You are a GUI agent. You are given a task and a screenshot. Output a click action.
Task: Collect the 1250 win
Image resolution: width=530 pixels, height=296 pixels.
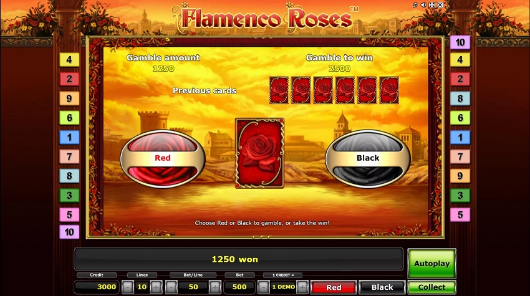pos(431,287)
